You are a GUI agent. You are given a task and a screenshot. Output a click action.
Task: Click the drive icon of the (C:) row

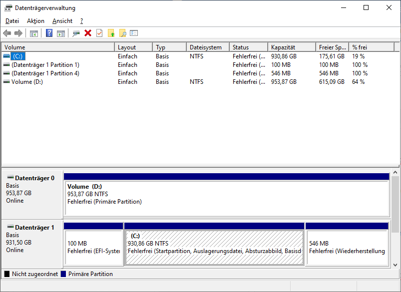6,56
